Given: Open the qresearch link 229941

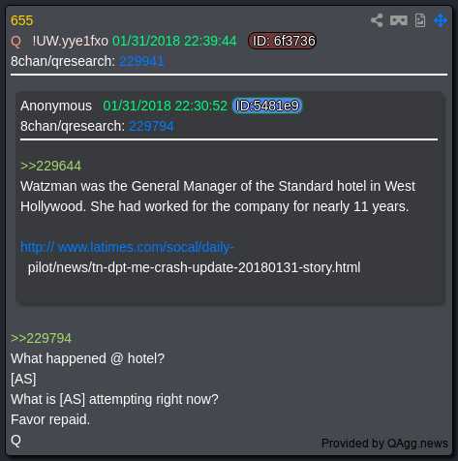Looking at the screenshot, I should [142, 61].
